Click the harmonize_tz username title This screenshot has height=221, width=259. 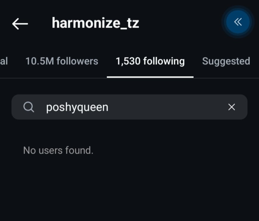coord(95,23)
